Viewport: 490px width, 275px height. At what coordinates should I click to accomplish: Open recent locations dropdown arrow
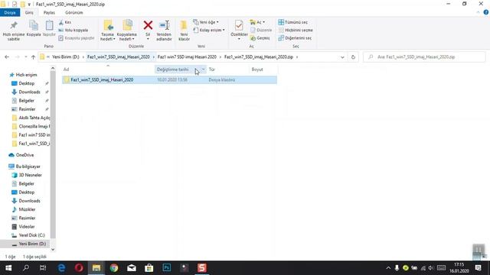tap(25, 57)
